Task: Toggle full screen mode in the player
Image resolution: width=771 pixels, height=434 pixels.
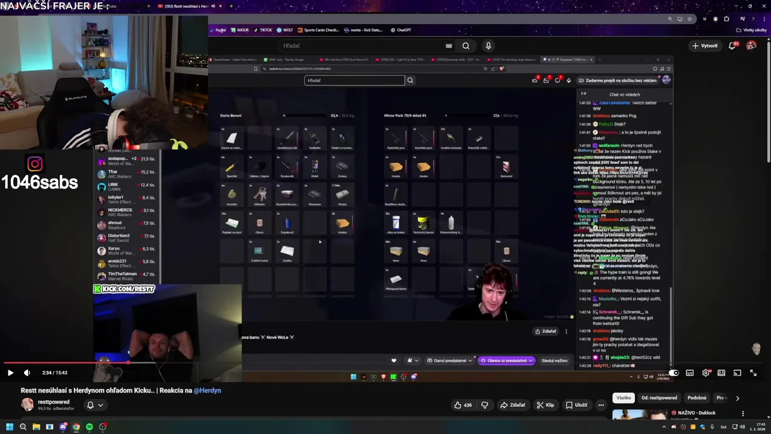Action: 753,373
